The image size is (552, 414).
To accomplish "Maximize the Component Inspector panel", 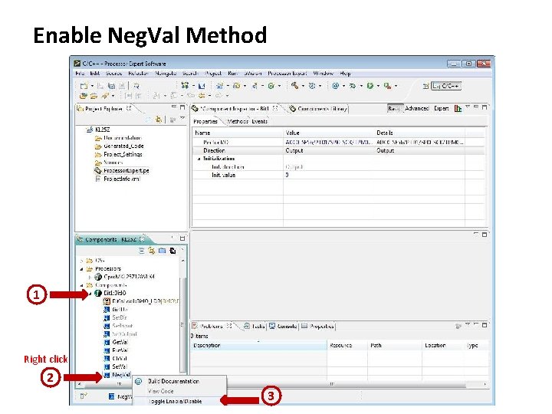I will pos(485,107).
